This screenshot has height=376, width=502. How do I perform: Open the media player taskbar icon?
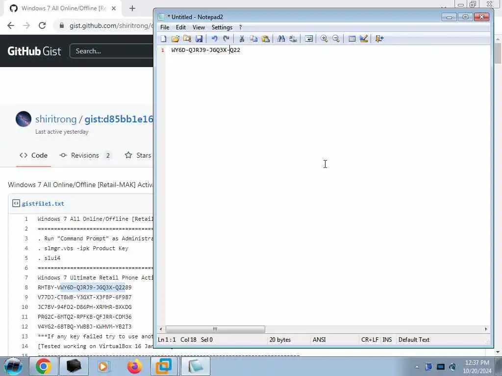[x=103, y=366]
